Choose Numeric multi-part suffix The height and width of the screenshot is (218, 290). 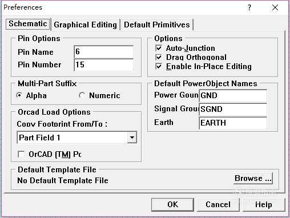(82, 95)
